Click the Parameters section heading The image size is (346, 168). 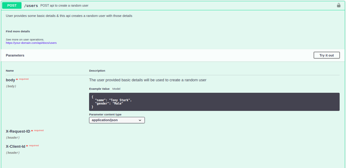pyautogui.click(x=15, y=55)
